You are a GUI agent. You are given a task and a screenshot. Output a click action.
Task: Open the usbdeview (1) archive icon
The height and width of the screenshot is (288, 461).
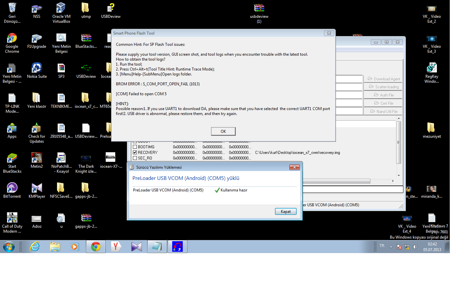[259, 13]
